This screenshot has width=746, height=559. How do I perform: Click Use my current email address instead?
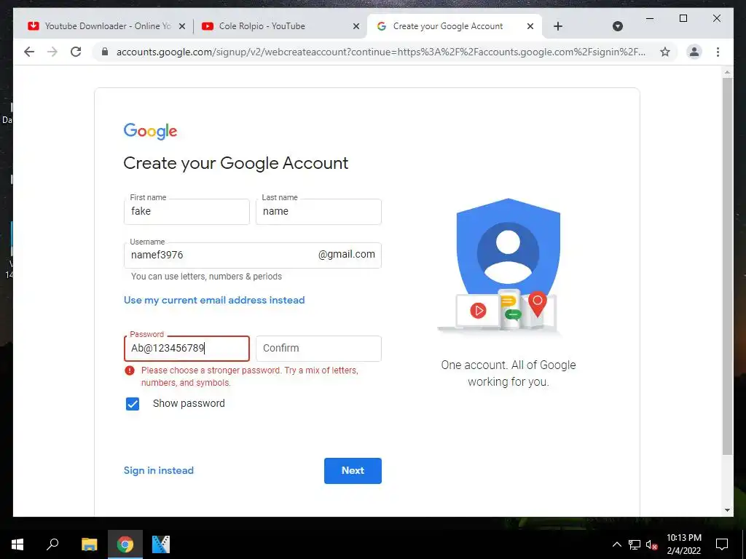214,300
